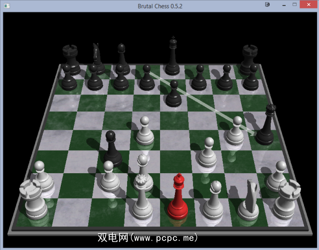Select the advanced white pawn on the queen's file

(145, 131)
